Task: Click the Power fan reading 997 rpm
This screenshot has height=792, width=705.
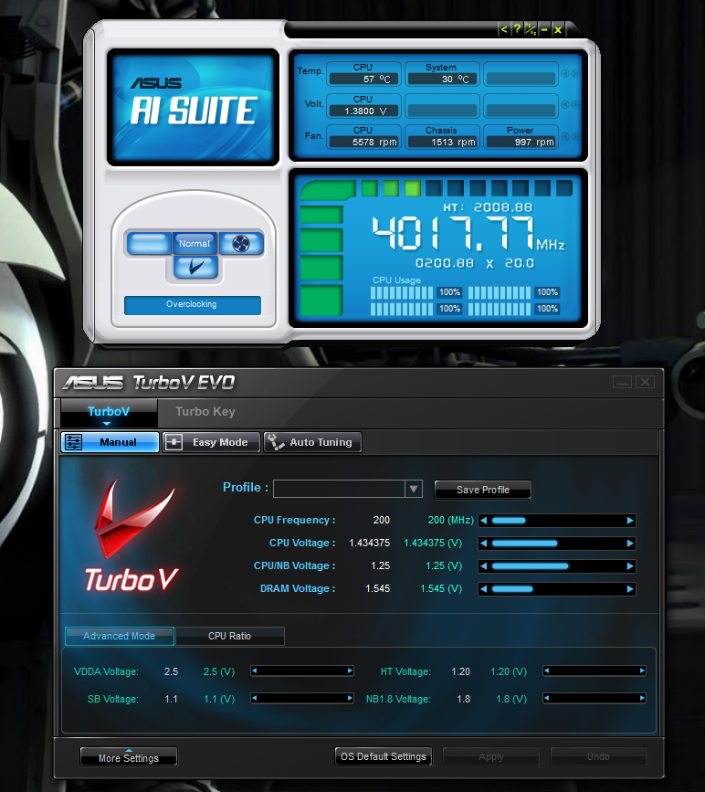Action: coord(521,142)
